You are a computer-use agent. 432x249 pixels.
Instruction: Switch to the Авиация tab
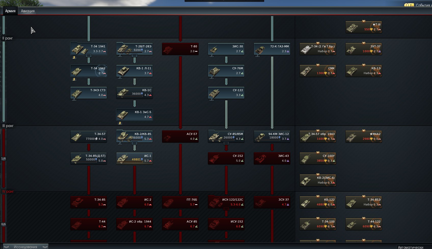28,11
